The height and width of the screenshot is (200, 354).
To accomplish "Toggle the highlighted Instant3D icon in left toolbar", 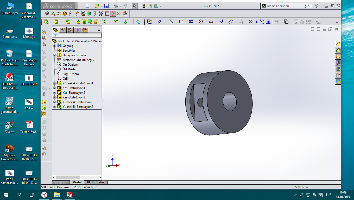I will [x=44, y=114].
